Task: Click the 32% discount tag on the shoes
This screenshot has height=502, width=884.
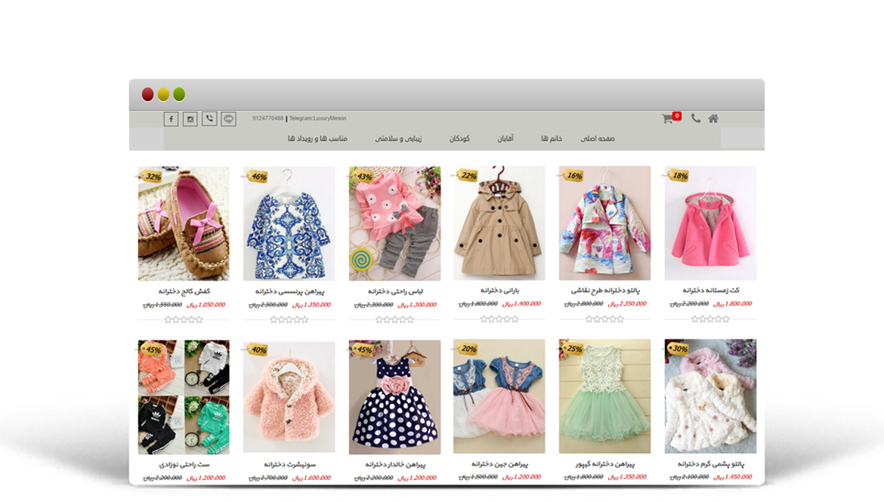Action: [152, 177]
